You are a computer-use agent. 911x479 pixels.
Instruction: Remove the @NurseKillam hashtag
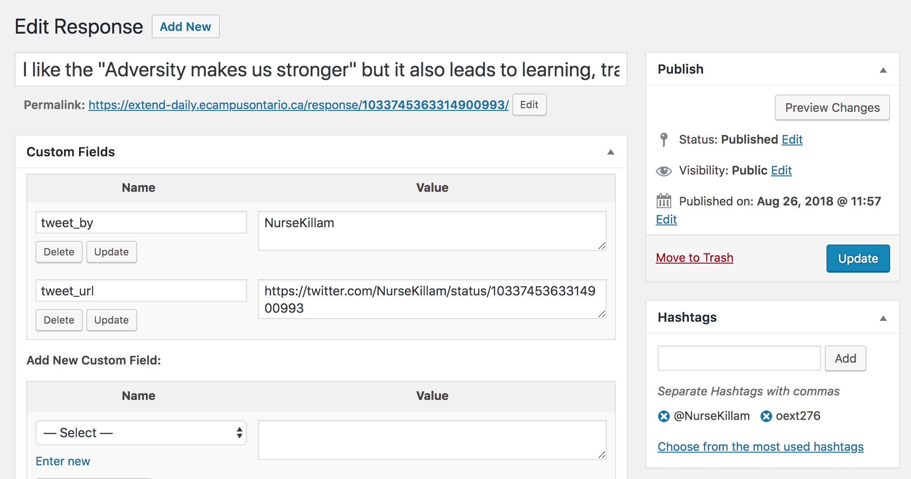click(663, 415)
